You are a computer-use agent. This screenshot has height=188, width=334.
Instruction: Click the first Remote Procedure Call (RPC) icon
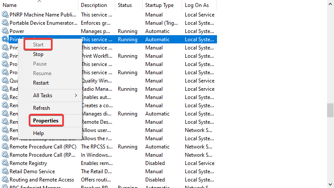click(5, 147)
